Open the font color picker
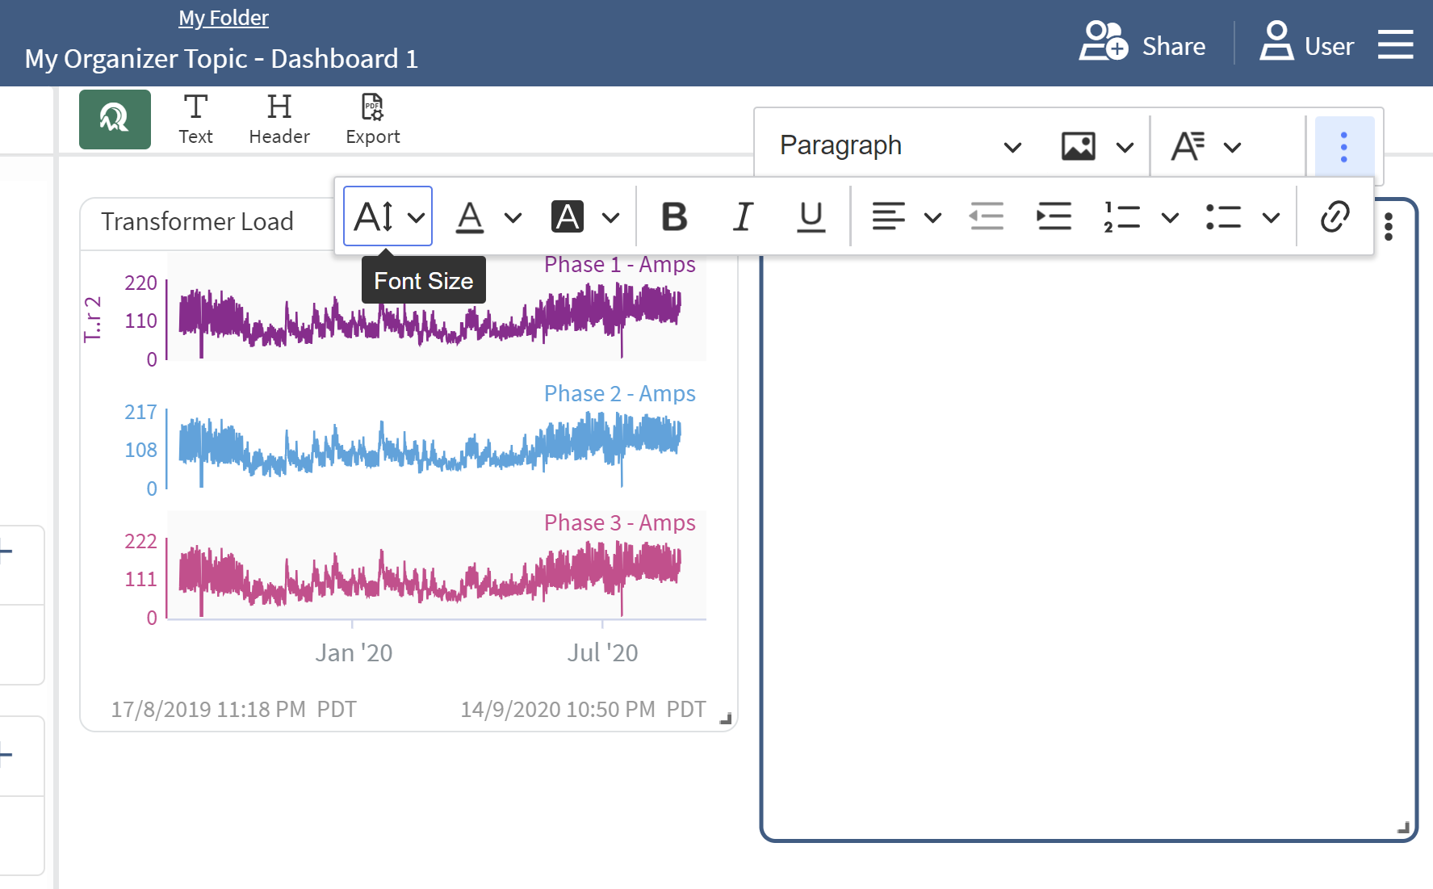This screenshot has width=1433, height=889. pyautogui.click(x=513, y=217)
